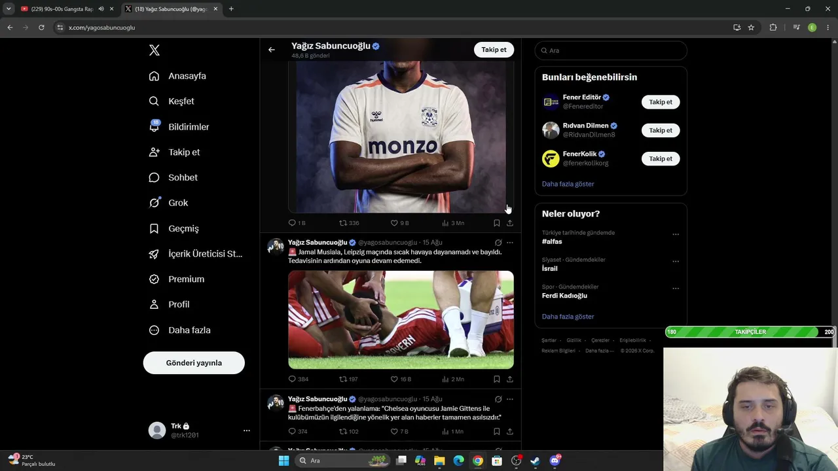
Task: Open the Premium page
Action: coord(176,279)
